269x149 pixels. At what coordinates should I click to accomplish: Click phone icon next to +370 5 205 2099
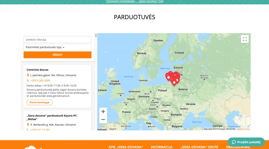click(28, 80)
